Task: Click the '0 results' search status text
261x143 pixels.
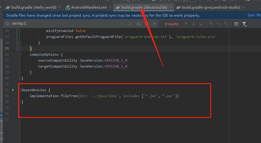Action: click(x=172, y=24)
